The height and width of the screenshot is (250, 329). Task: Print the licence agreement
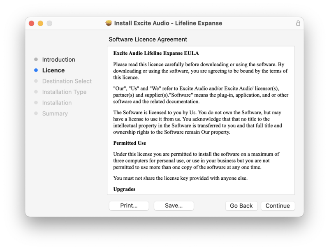click(129, 206)
